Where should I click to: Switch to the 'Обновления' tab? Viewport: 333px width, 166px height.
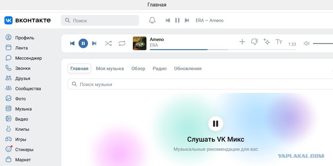click(188, 68)
